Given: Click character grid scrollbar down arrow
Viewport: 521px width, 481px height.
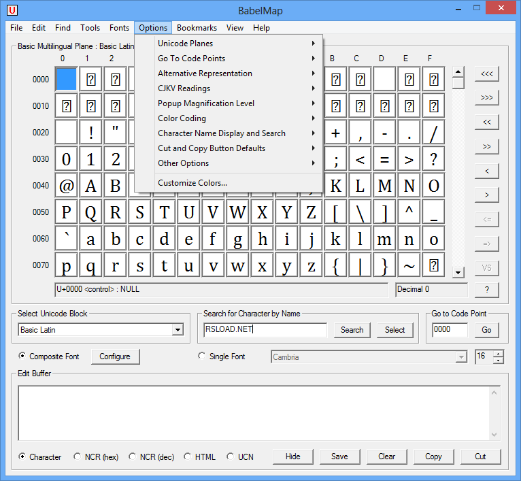Looking at the screenshot, I should pos(458,273).
